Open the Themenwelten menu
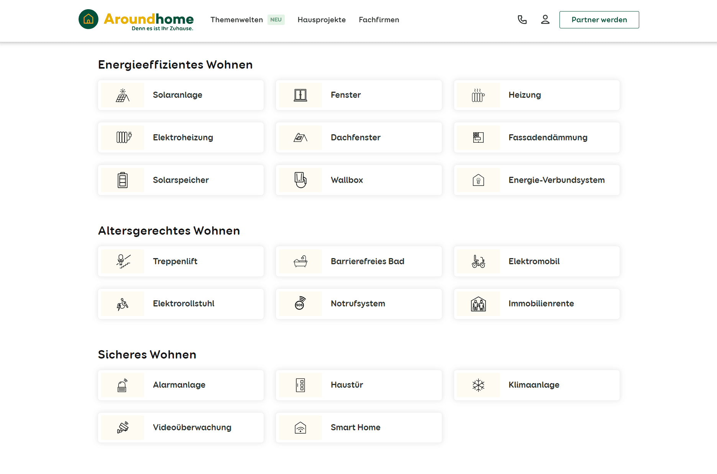Viewport: 717px width, 474px height. 236,20
